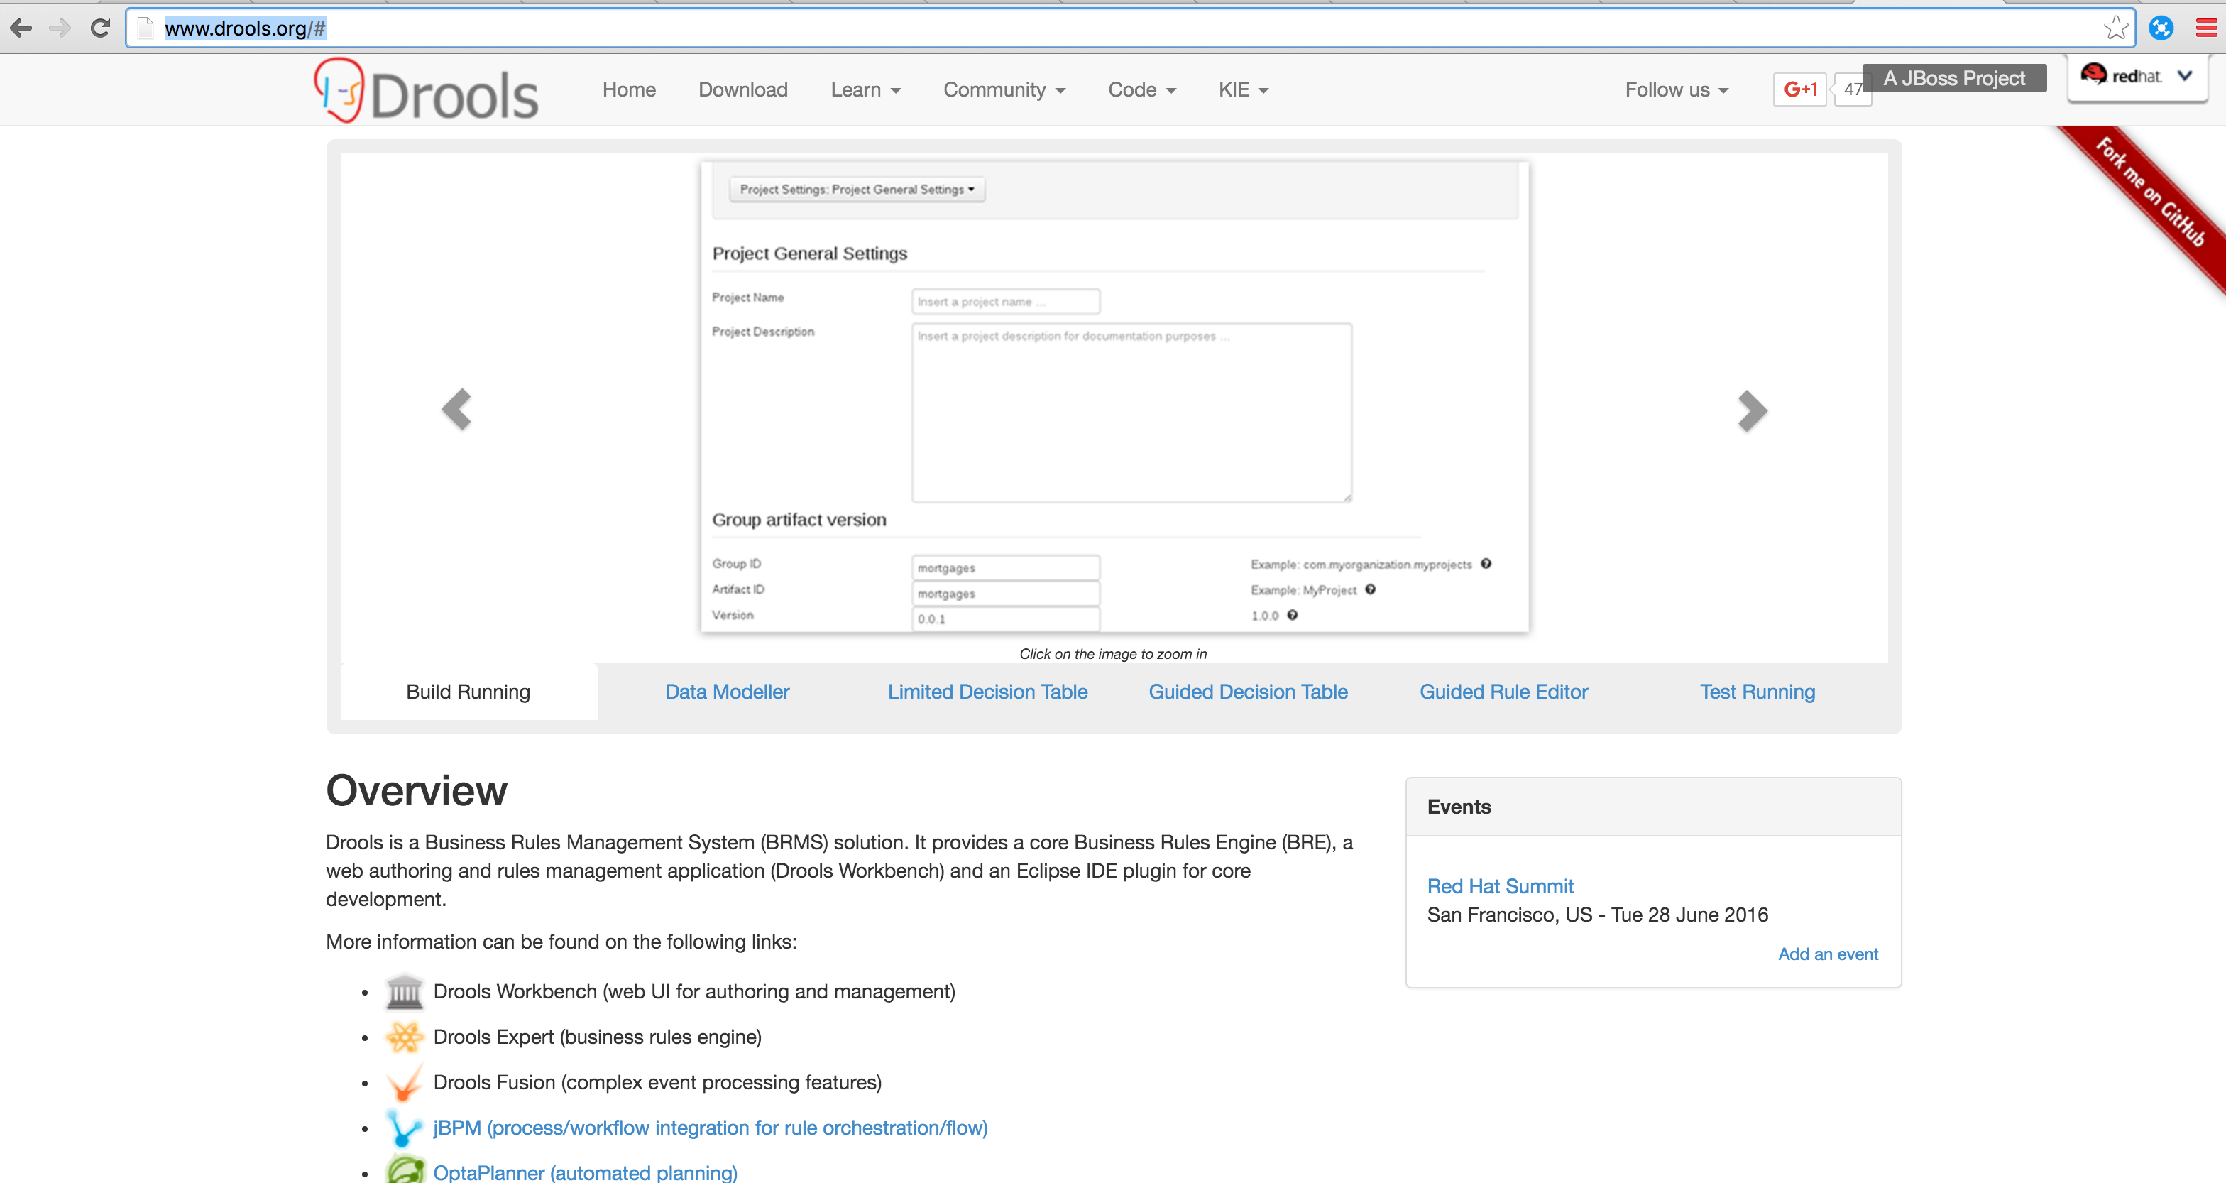Image resolution: width=2226 pixels, height=1183 pixels.
Task: Click the G+1 button
Action: coord(1800,89)
